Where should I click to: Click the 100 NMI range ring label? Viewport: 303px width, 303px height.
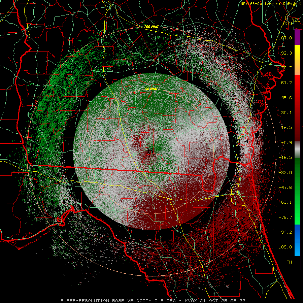tap(151, 27)
